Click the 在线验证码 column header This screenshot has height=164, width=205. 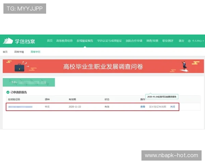coord(14,99)
